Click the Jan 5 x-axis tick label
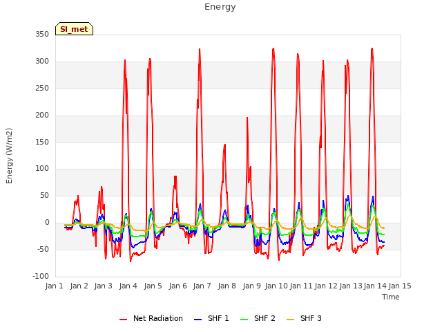This screenshot has height=332, width=442. pyautogui.click(x=153, y=286)
